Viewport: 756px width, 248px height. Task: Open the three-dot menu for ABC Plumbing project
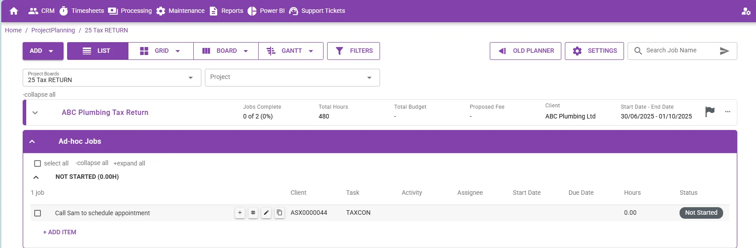[728, 112]
